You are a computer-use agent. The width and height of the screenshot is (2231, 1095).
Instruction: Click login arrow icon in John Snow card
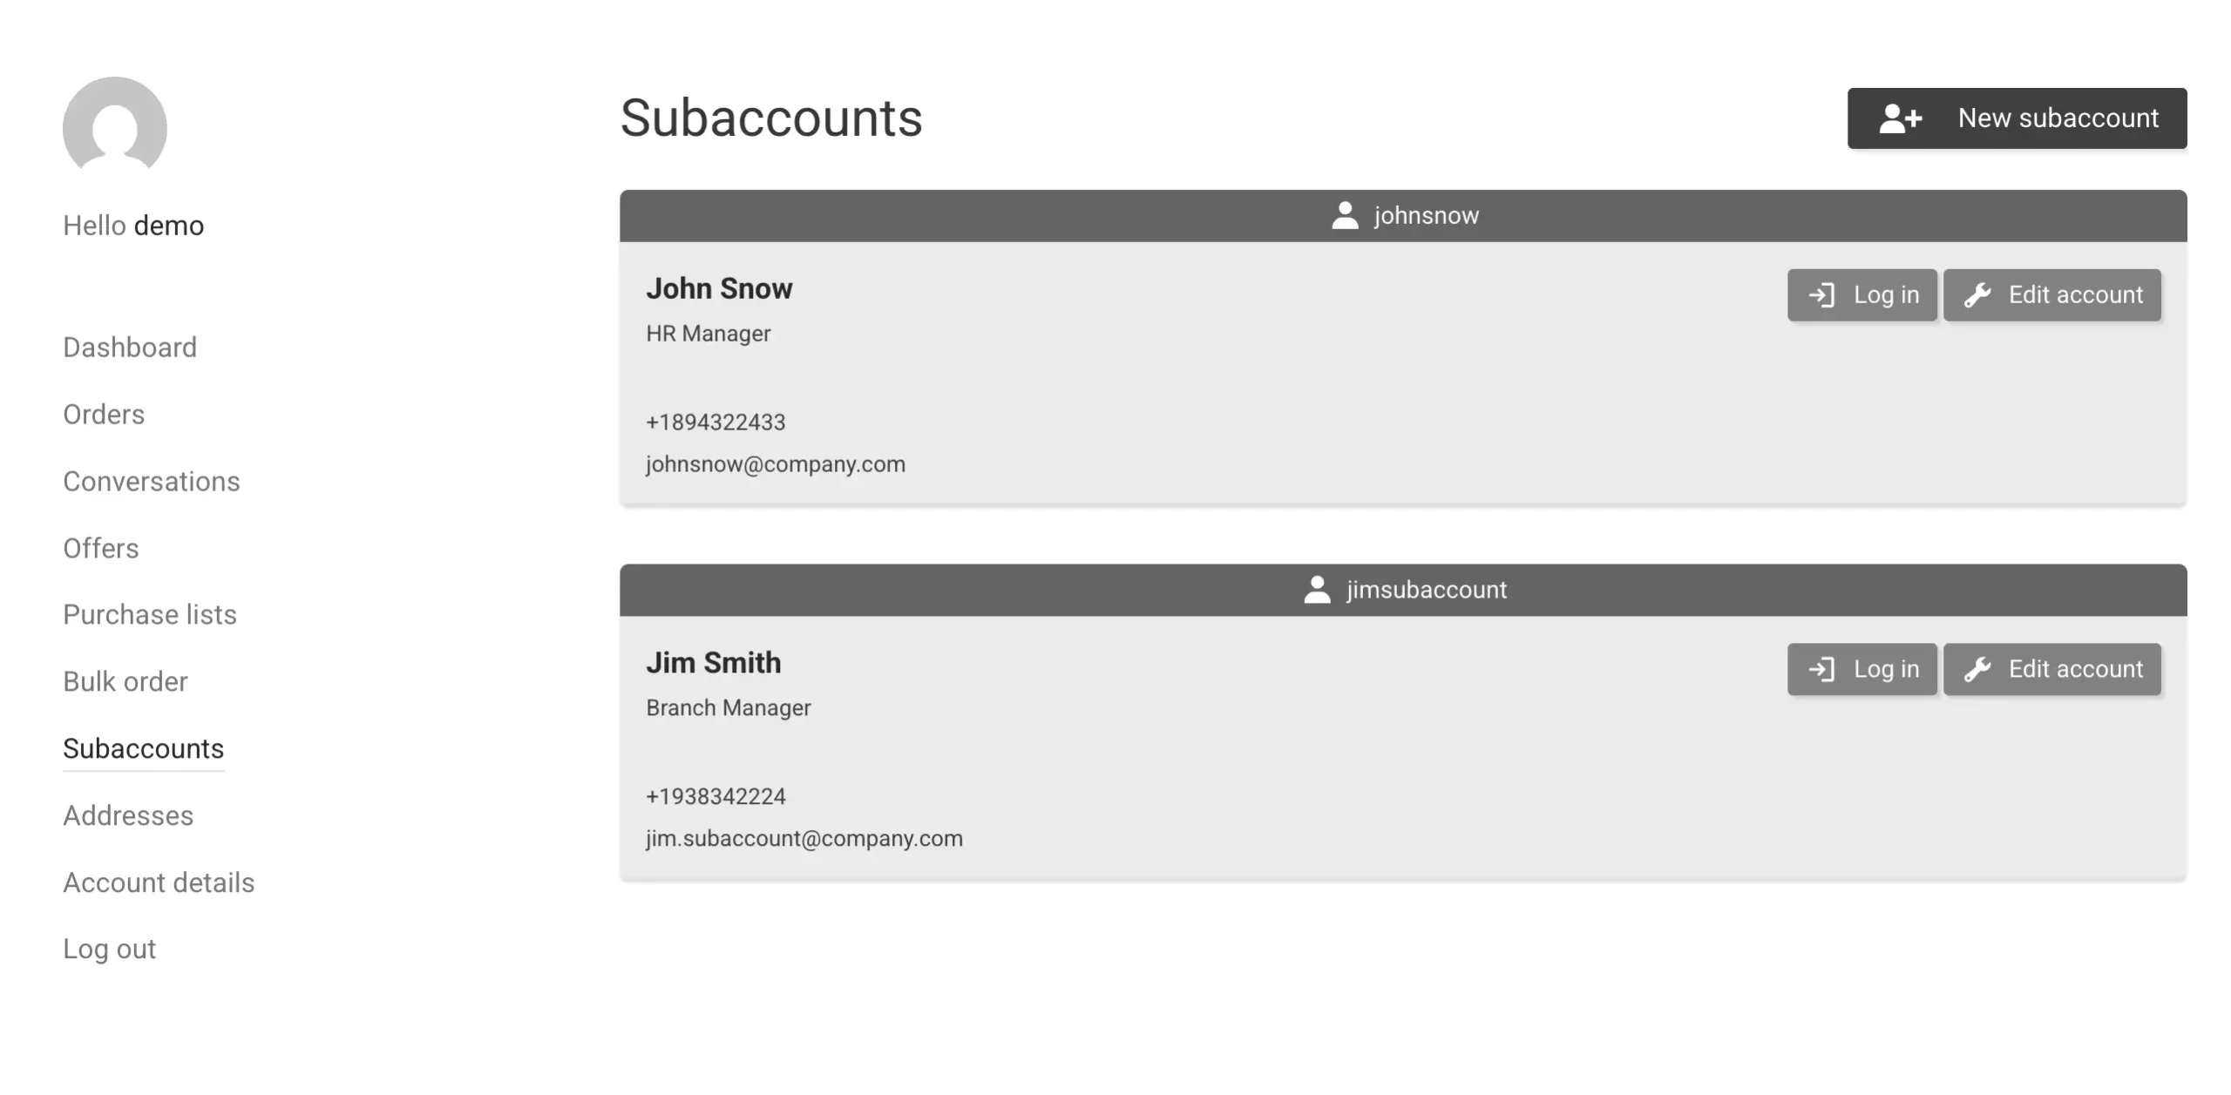[1821, 295]
